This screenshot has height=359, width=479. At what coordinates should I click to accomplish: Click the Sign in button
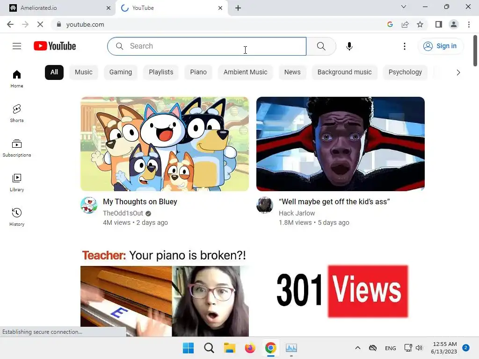[440, 46]
